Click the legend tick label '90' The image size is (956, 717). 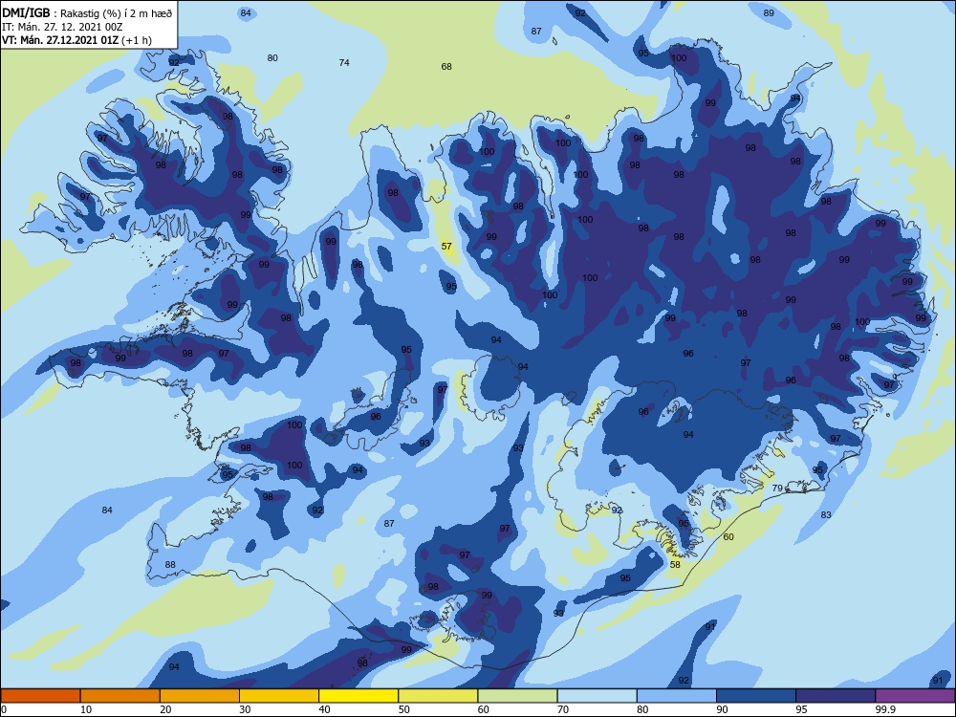click(x=722, y=709)
